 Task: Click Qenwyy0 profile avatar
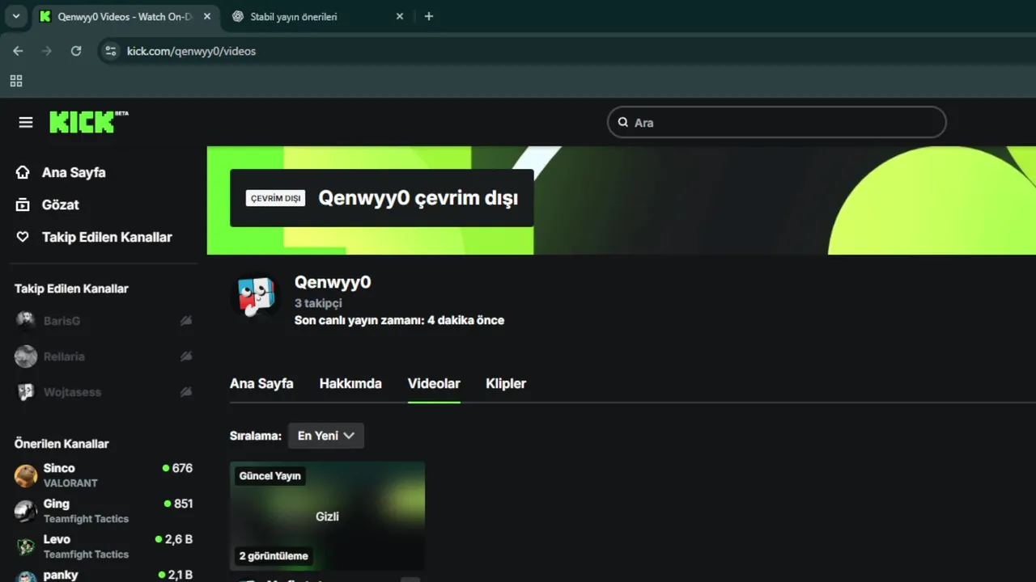click(256, 297)
